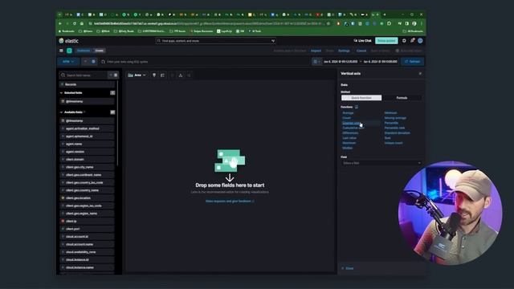This screenshot has height=289, width=514.
Task: Open the help gear icon in header
Action: click(404, 41)
